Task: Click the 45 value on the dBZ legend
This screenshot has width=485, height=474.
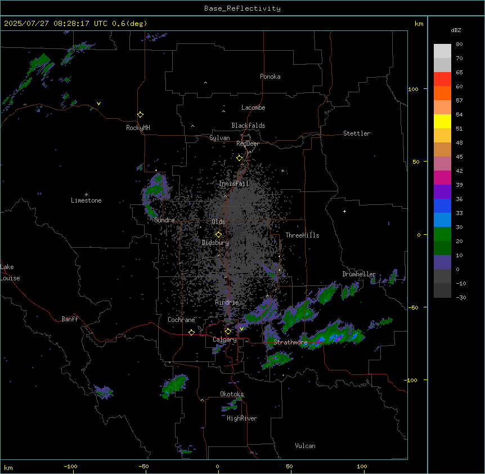Action: (459, 156)
